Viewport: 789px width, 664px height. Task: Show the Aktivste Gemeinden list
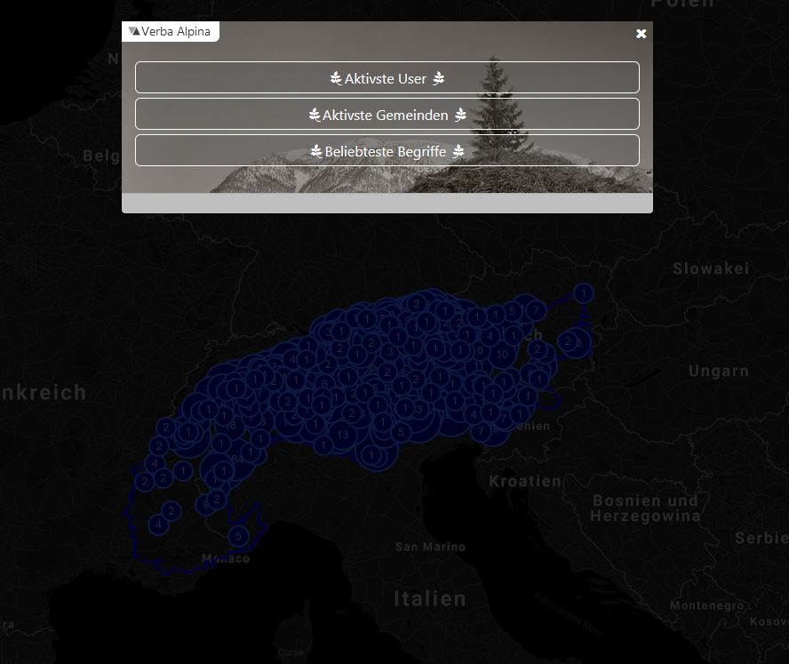coord(387,115)
